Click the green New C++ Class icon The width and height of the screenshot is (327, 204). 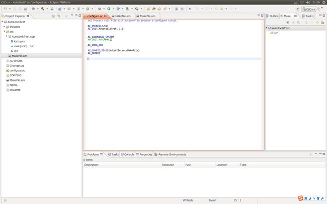tap(88, 9)
